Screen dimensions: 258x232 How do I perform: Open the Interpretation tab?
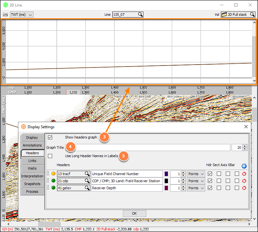pos(32,176)
